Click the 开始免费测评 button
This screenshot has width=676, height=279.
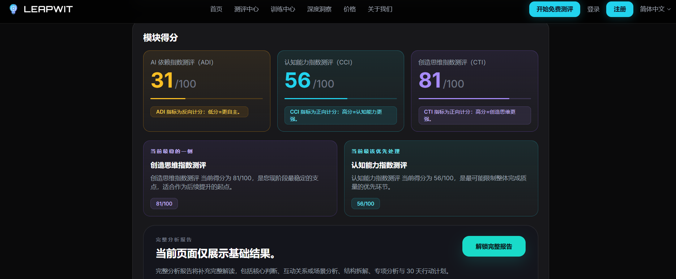(x=555, y=9)
